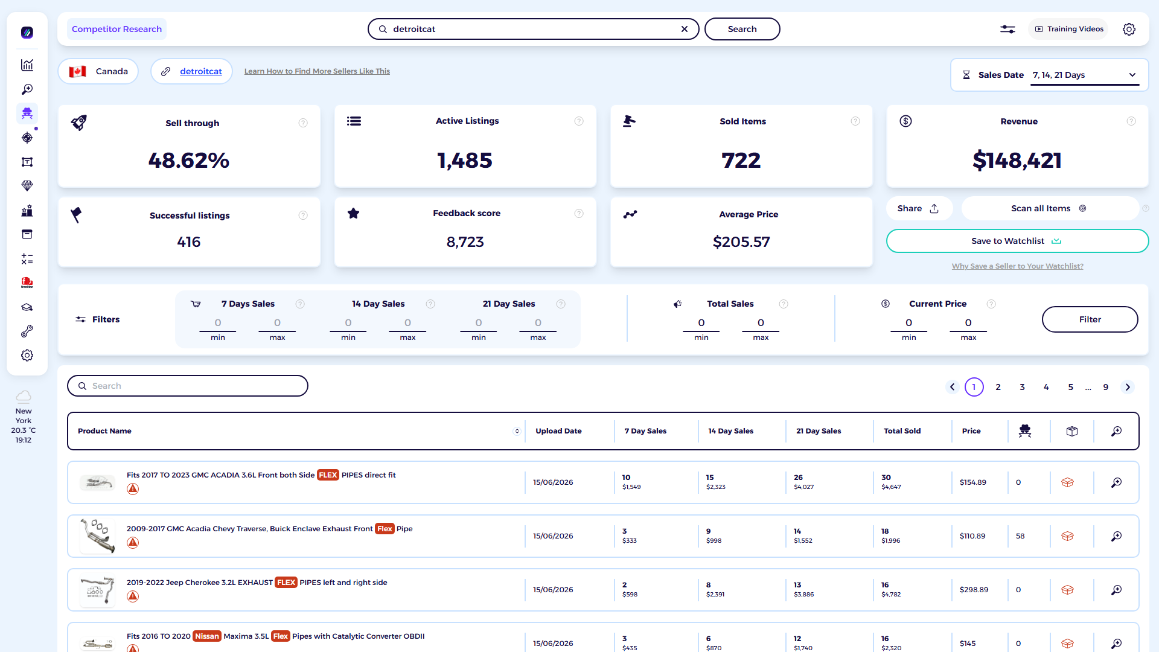Open the graduation cap academy sidebar icon

click(27, 307)
